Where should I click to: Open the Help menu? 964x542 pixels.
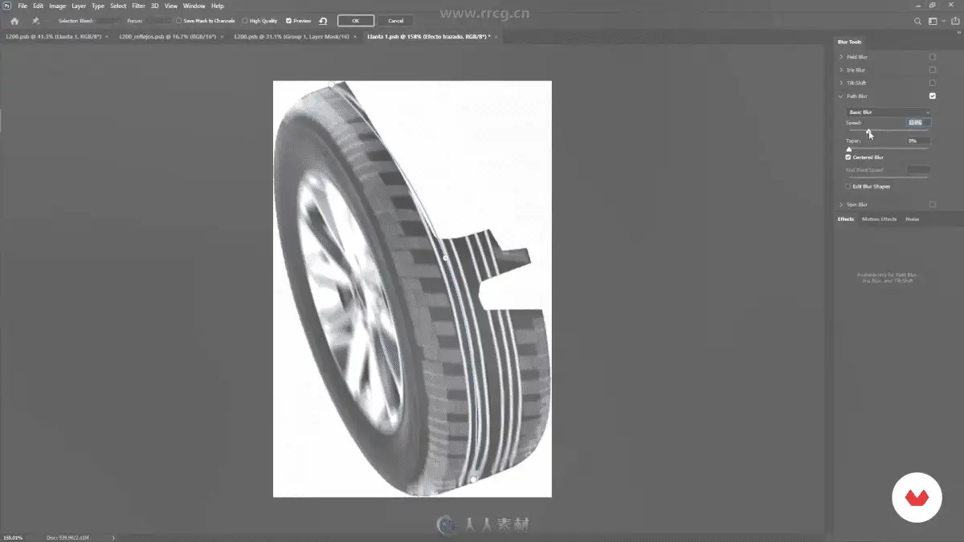[x=217, y=6]
